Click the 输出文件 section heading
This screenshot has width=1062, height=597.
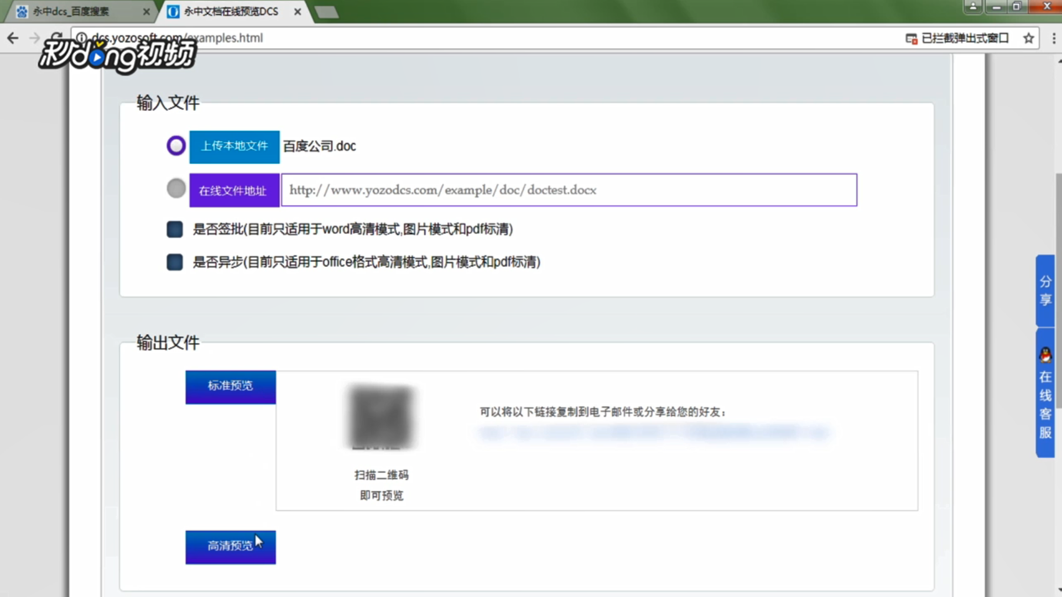coord(168,343)
